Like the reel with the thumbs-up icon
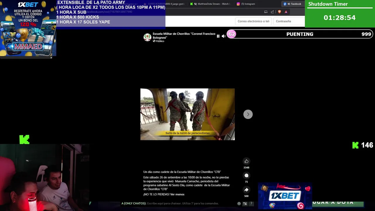 coord(246,161)
